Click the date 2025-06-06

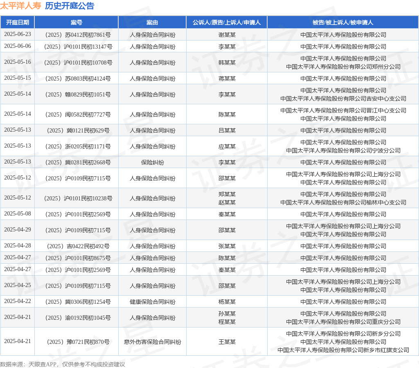pyautogui.click(x=18, y=46)
